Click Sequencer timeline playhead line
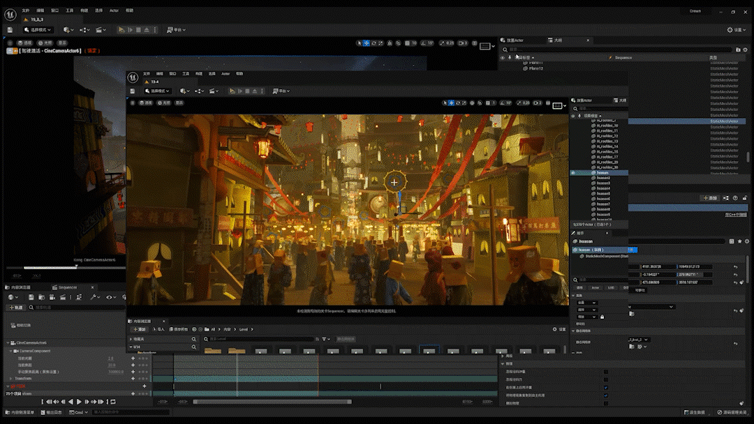This screenshot has height=424, width=754. point(237,374)
